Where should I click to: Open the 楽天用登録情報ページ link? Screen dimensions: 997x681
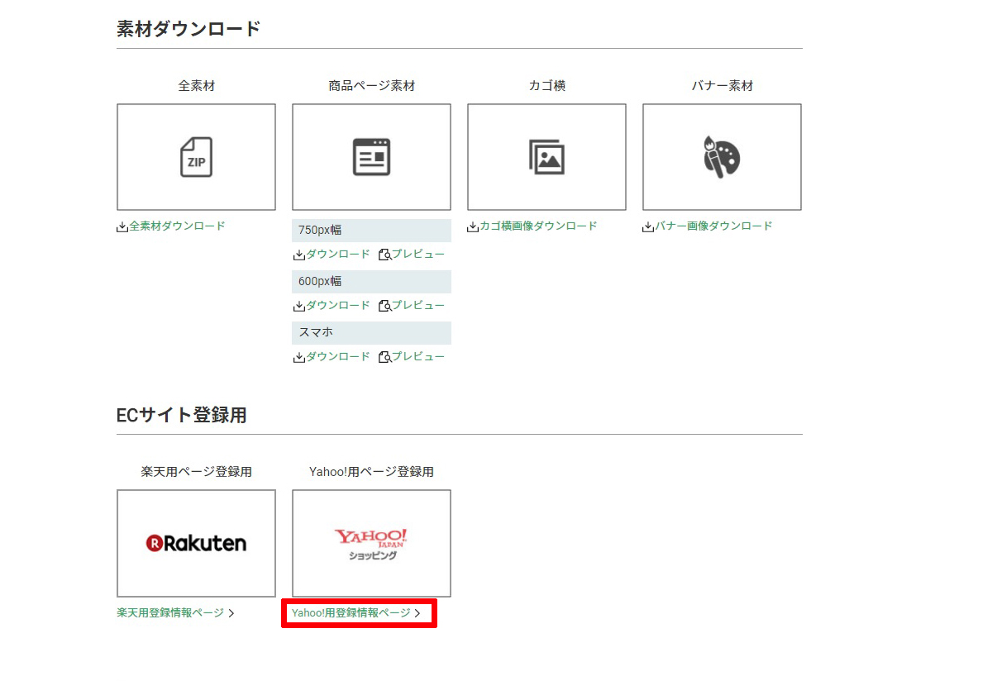pos(176,613)
